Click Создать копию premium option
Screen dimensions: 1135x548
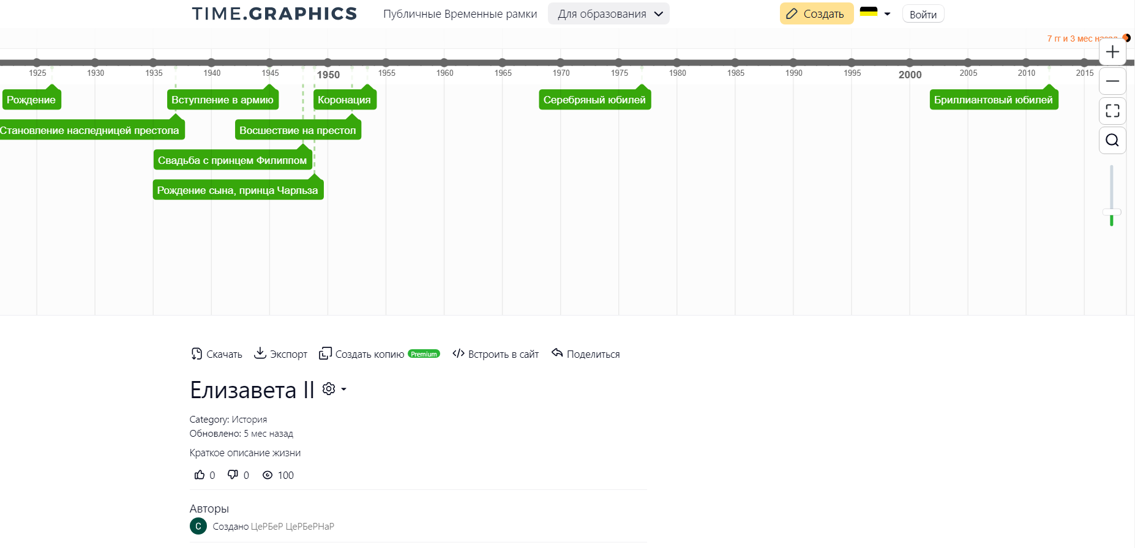[x=370, y=354]
